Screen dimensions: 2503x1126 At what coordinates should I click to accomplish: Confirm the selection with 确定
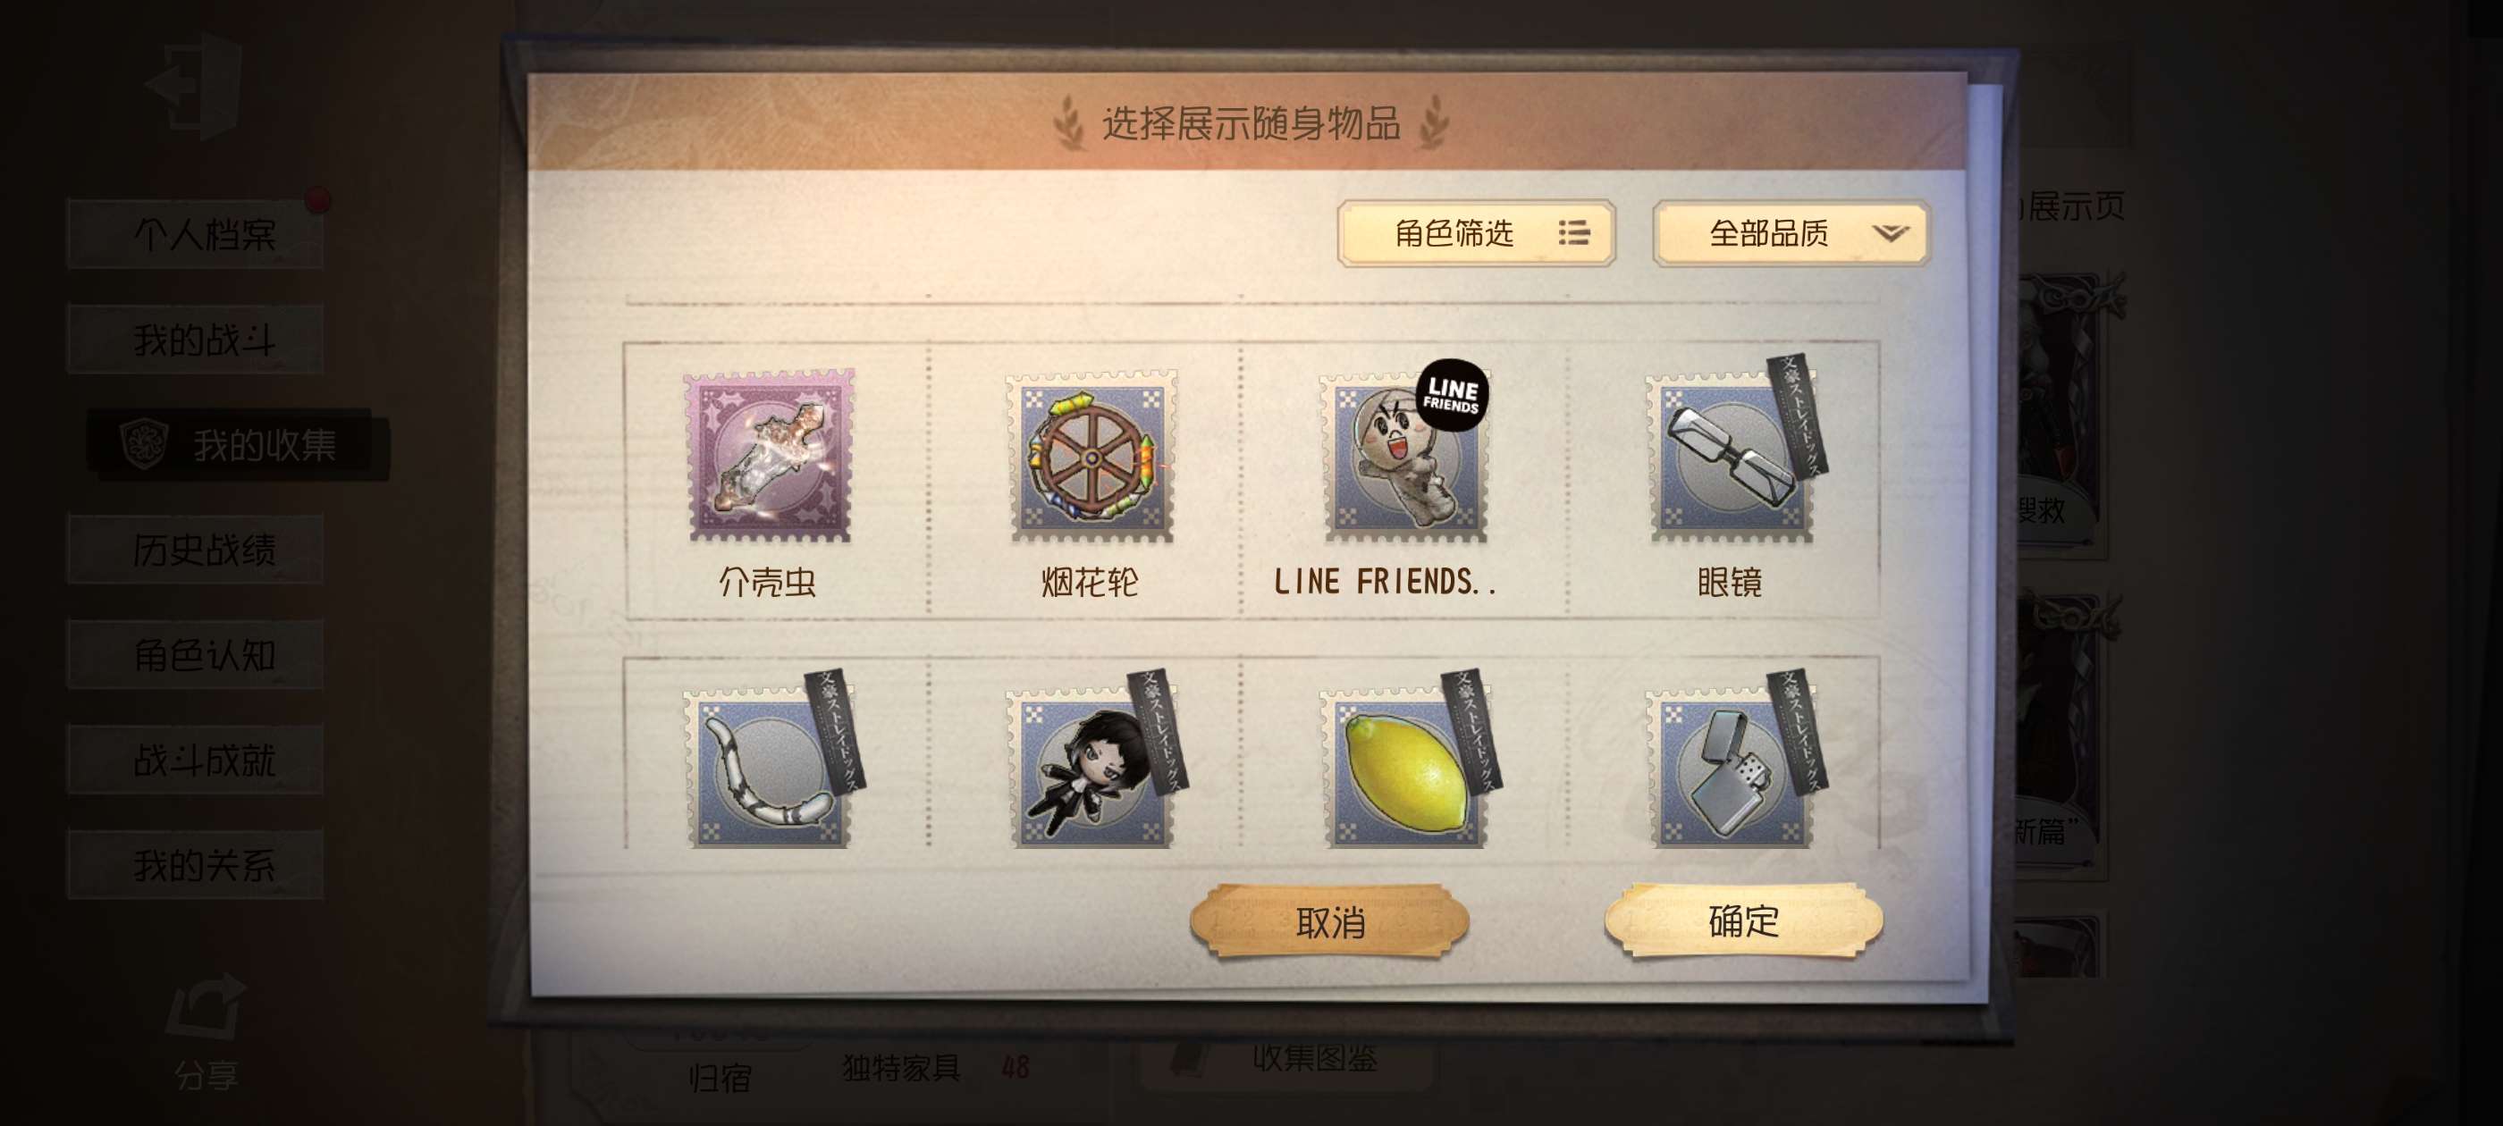(1743, 921)
